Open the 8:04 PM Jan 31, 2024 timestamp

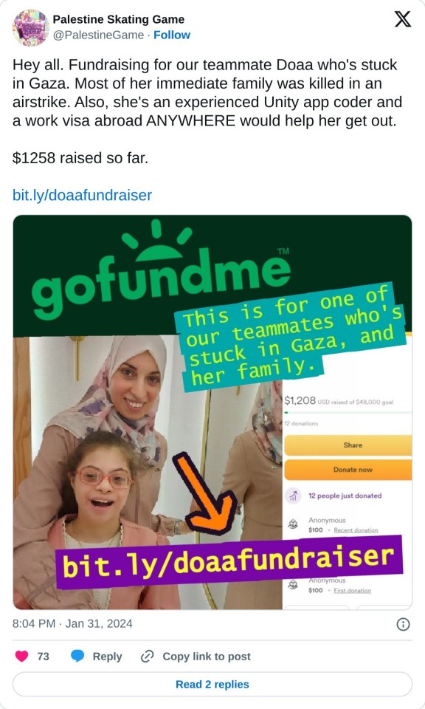coord(72,624)
